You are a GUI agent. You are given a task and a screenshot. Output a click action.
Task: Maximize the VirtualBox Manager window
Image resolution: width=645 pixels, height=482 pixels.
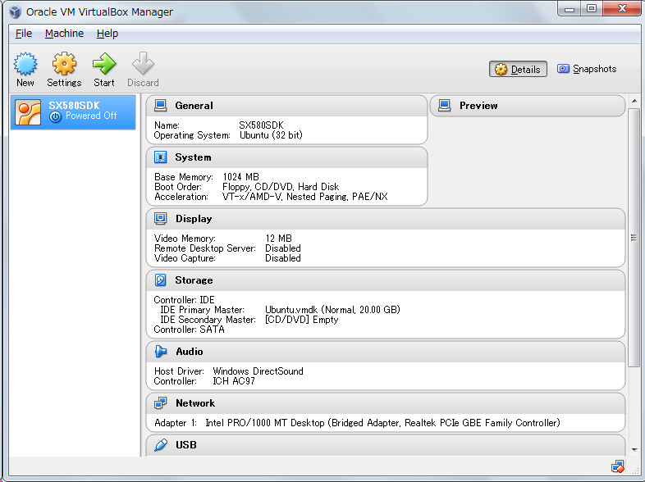coord(592,9)
